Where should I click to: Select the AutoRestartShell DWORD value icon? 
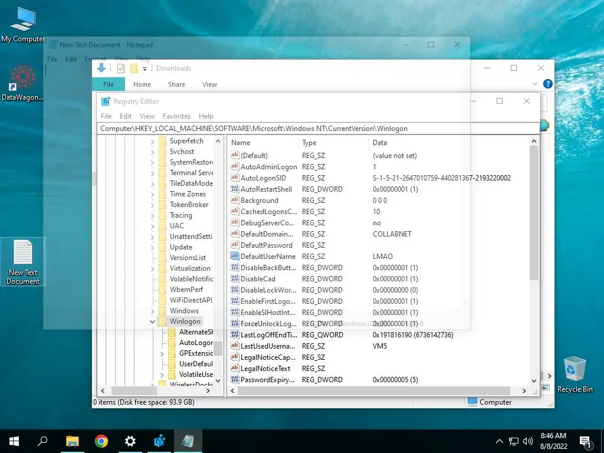[235, 189]
